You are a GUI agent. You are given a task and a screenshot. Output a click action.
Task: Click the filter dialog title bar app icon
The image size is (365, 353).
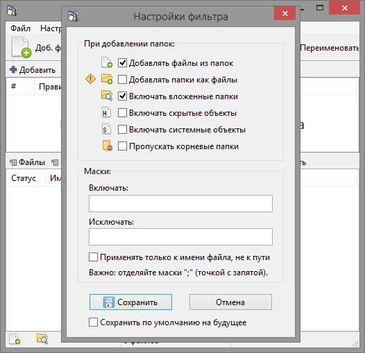74,16
